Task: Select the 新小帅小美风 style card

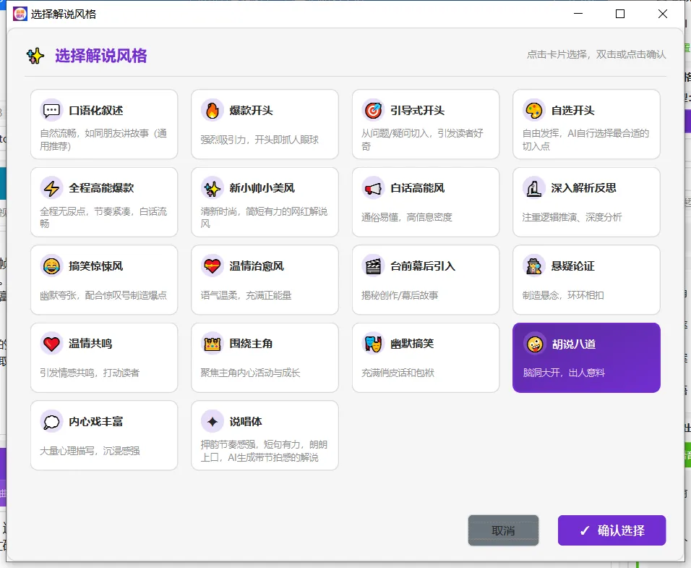Action: (265, 202)
